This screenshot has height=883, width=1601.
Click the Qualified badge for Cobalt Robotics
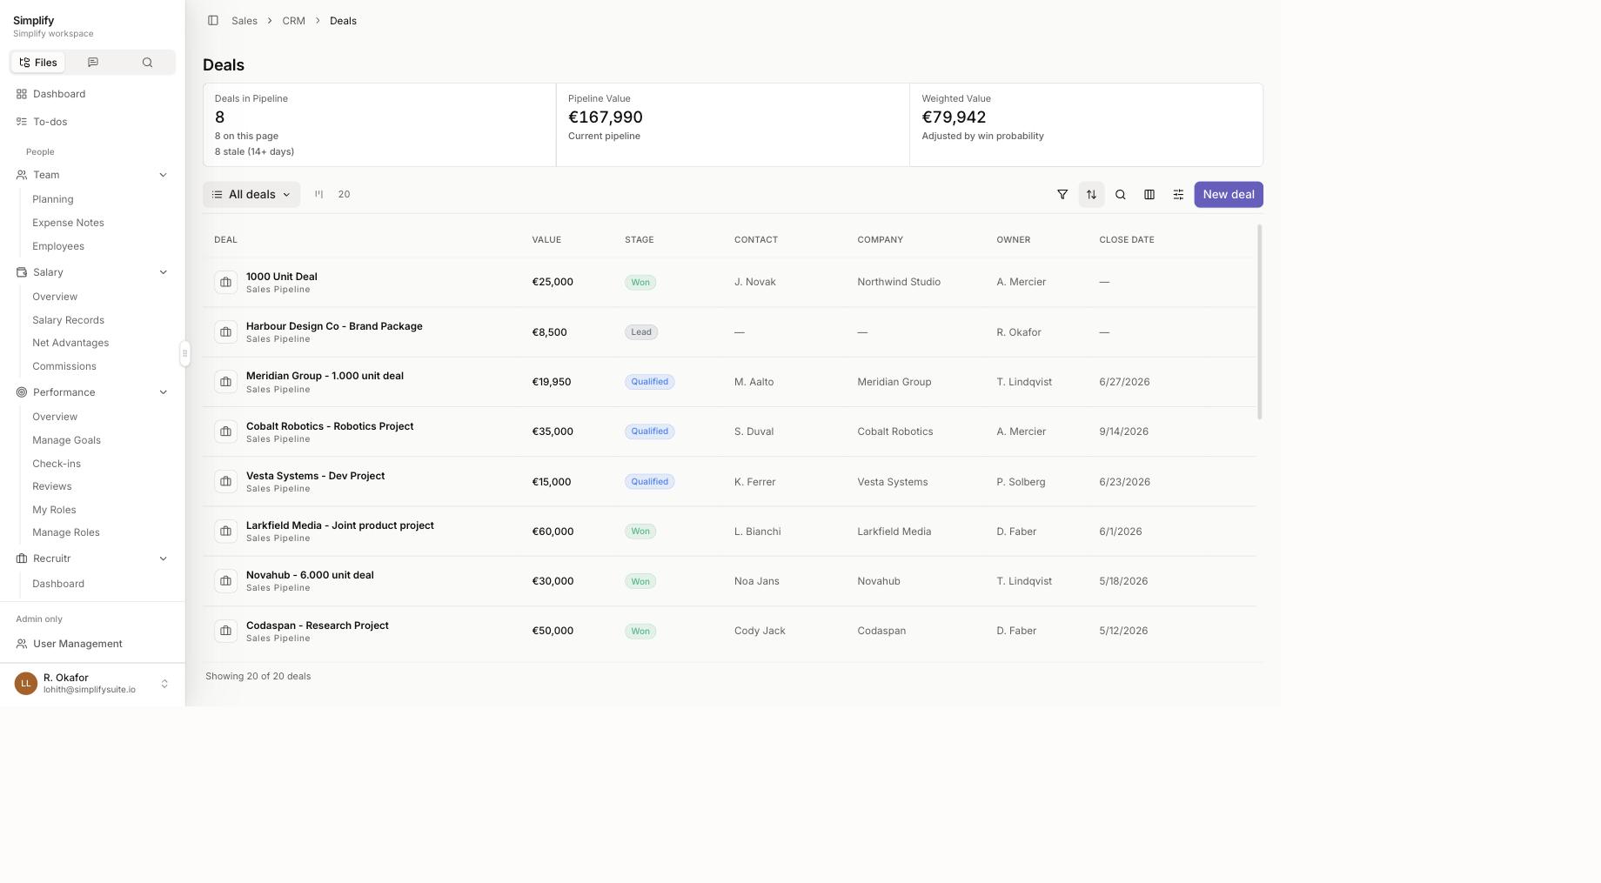point(649,431)
